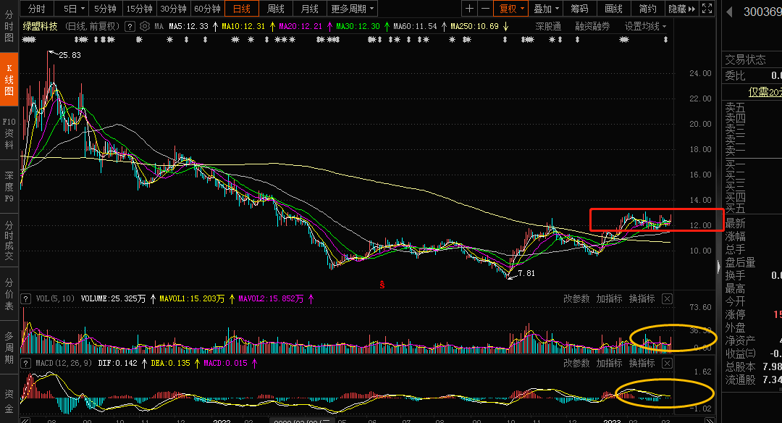
Task: Click the 25.83 high price label
Action: coord(70,55)
